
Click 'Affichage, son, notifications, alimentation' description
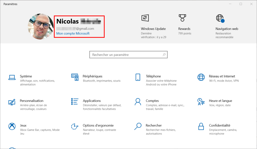coord(37,83)
